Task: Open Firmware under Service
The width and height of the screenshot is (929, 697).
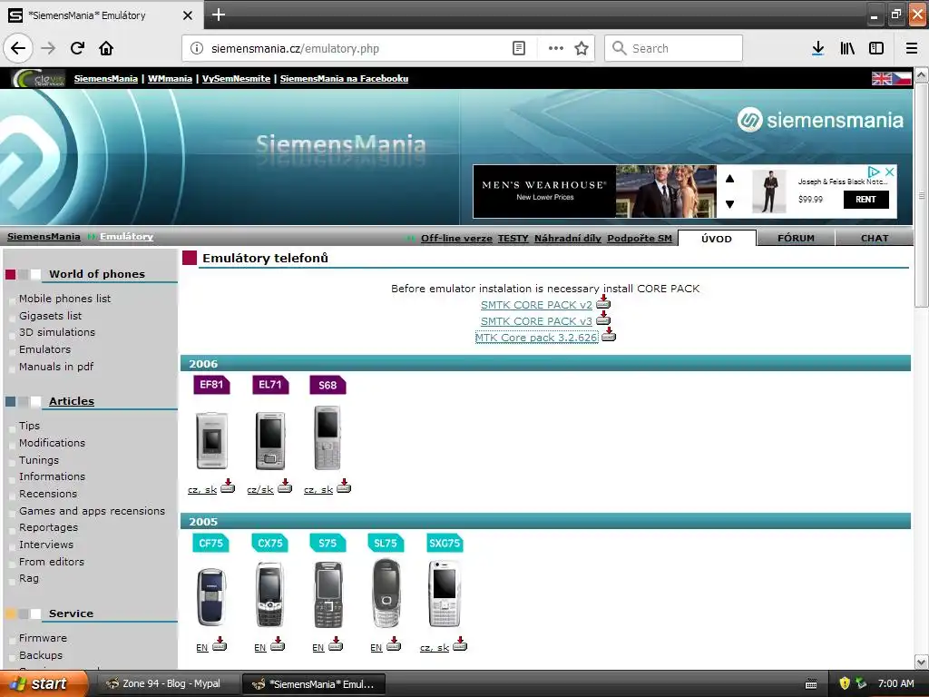Action: pyautogui.click(x=43, y=638)
